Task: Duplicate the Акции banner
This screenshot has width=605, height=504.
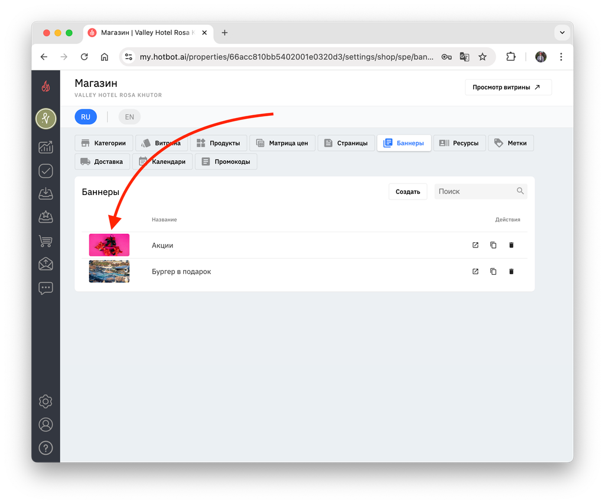Action: point(493,245)
